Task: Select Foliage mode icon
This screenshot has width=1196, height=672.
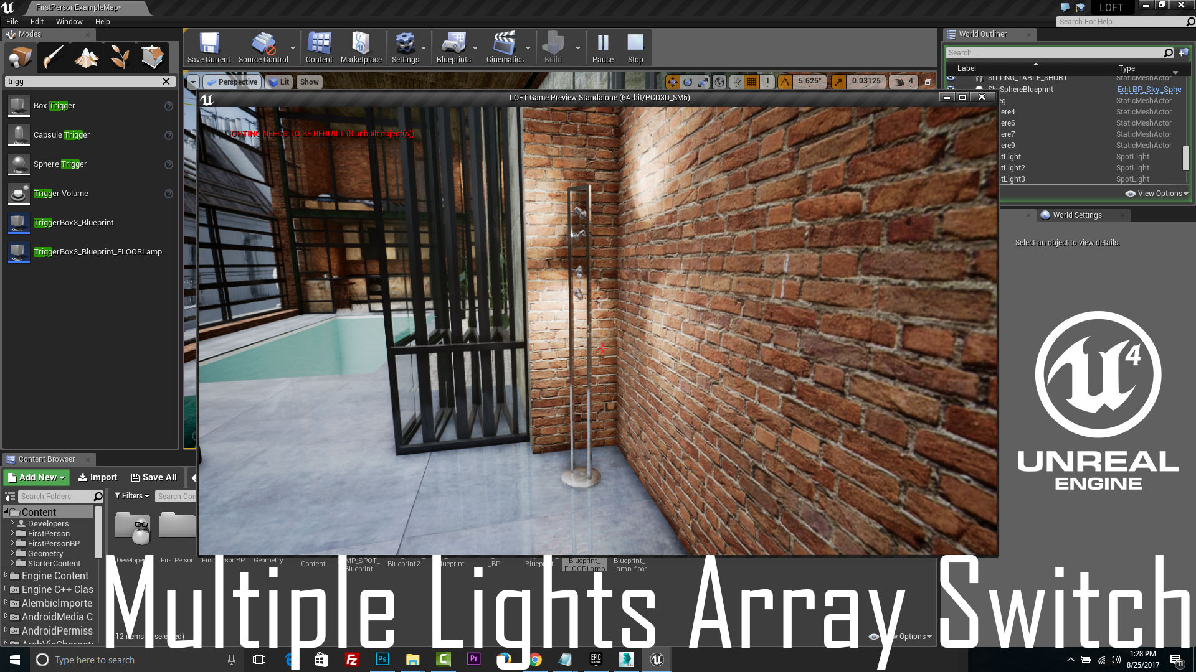Action: [120, 58]
